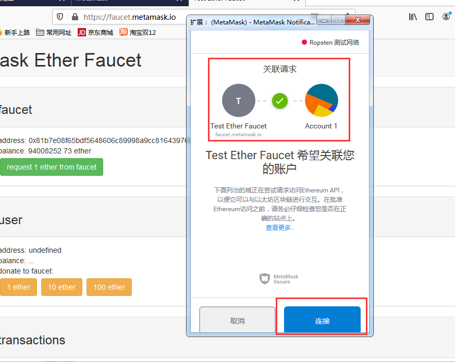455x362 pixels.
Task: Donate 10 ether to faucet
Action: (62, 287)
